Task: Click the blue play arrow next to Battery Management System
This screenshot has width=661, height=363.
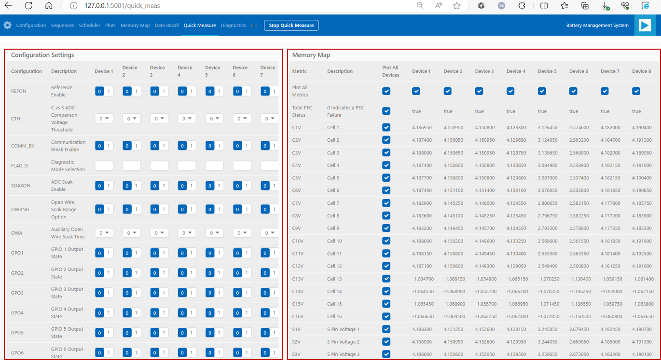Action: click(645, 25)
